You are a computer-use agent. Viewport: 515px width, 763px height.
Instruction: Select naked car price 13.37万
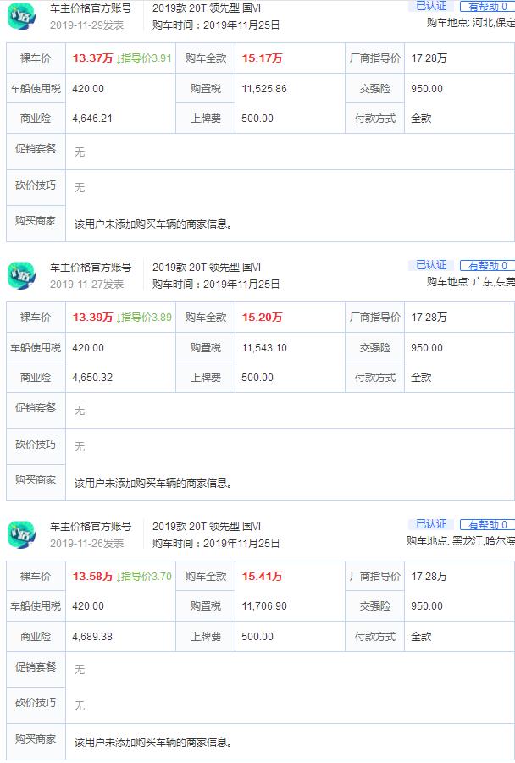pos(92,58)
